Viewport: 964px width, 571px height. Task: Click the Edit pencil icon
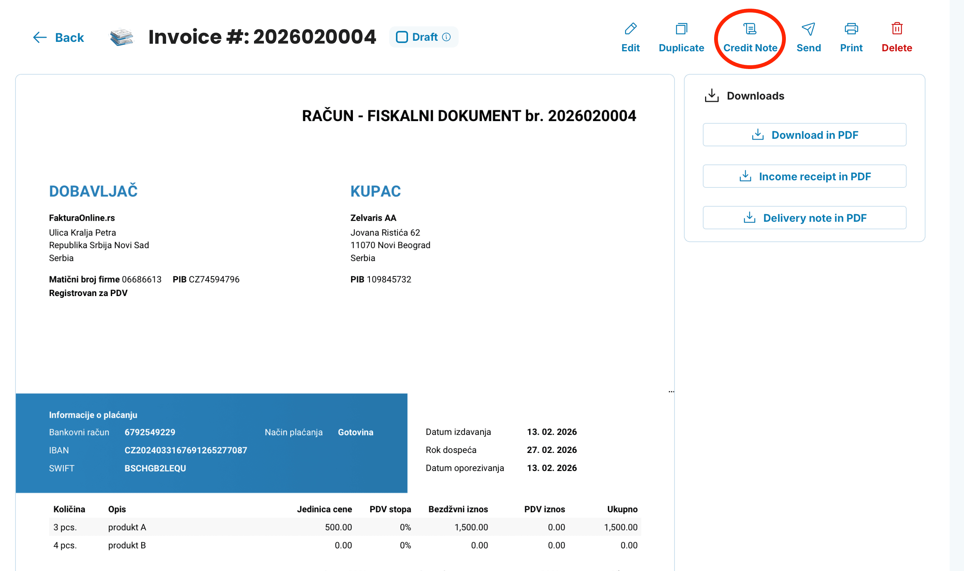[630, 28]
